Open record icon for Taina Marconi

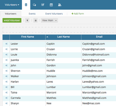pos(7,93)
